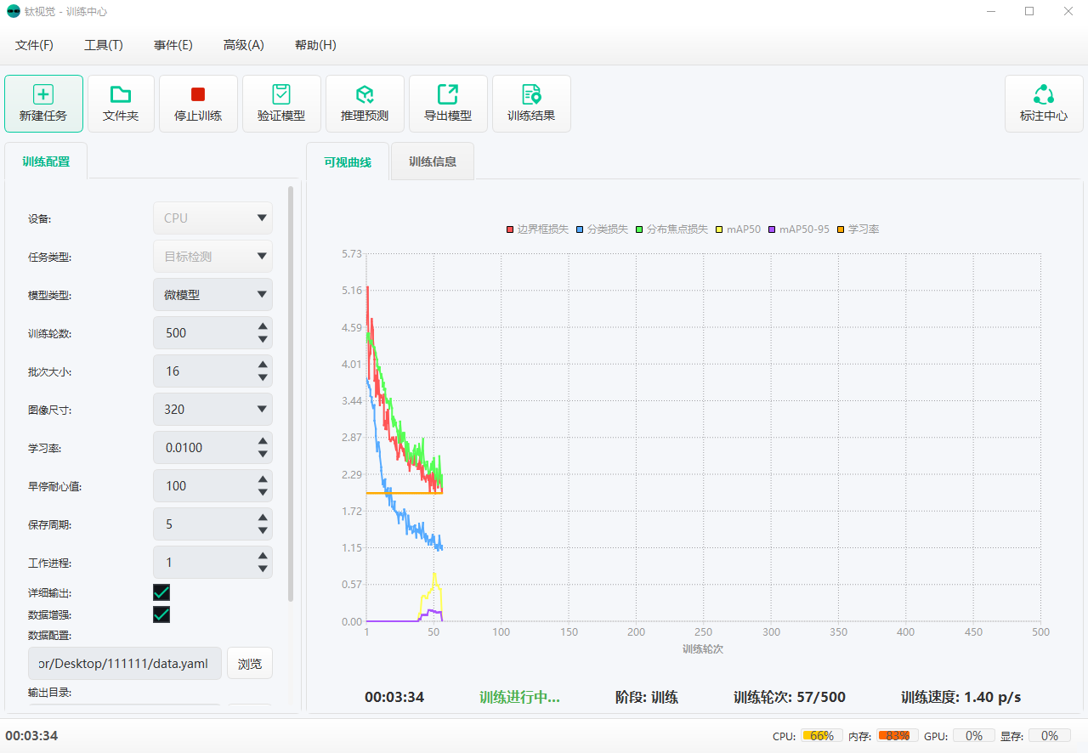Click the Validate Model (验证模型) icon
Image resolution: width=1088 pixels, height=753 pixels.
[281, 104]
